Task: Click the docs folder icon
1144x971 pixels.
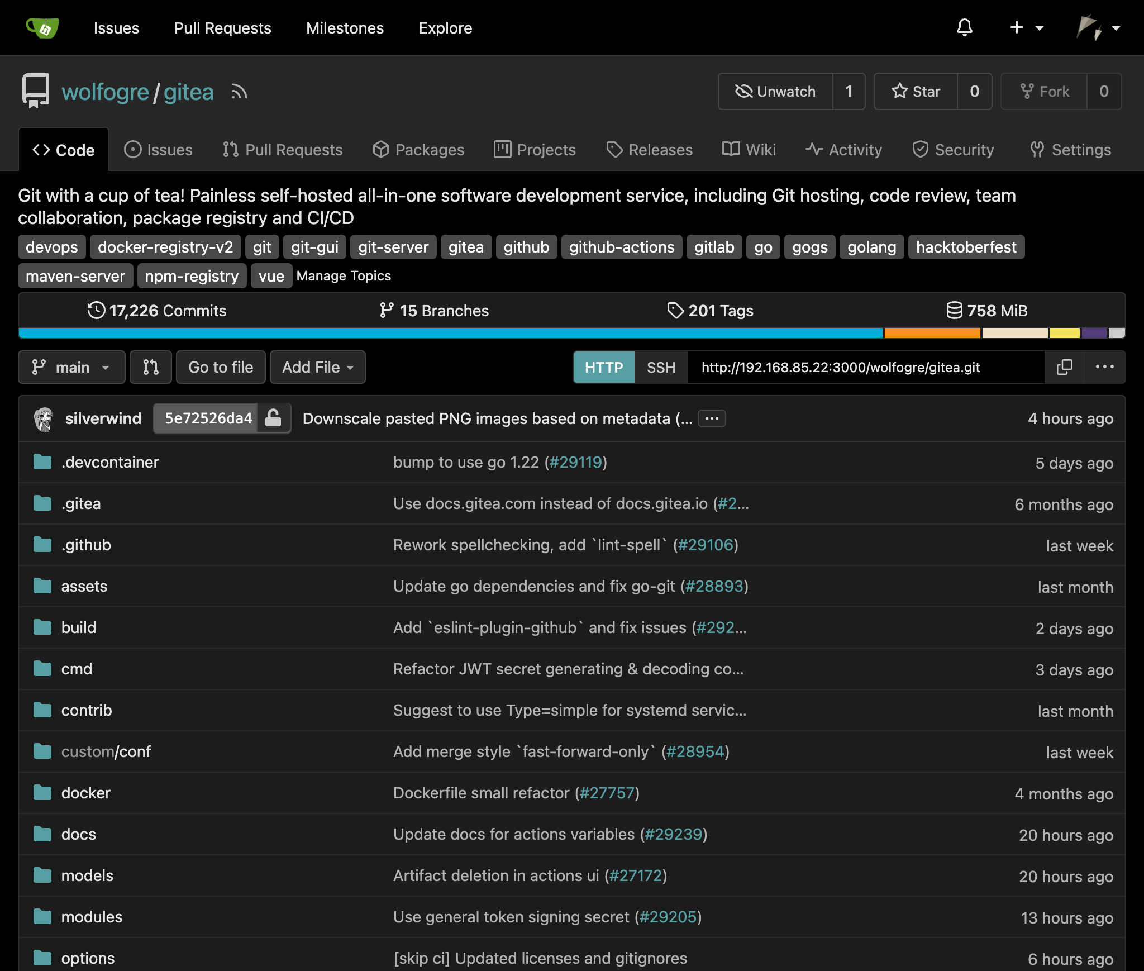Action: point(42,834)
